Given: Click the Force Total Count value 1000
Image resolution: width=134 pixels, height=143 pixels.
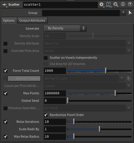Looking at the screenshot, I should [55, 71].
